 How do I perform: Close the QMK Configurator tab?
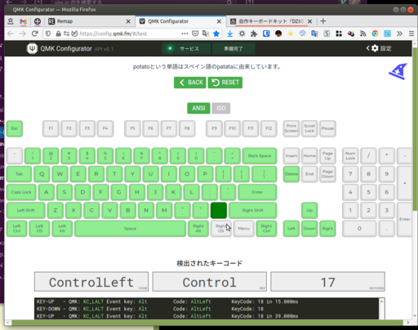click(x=219, y=21)
